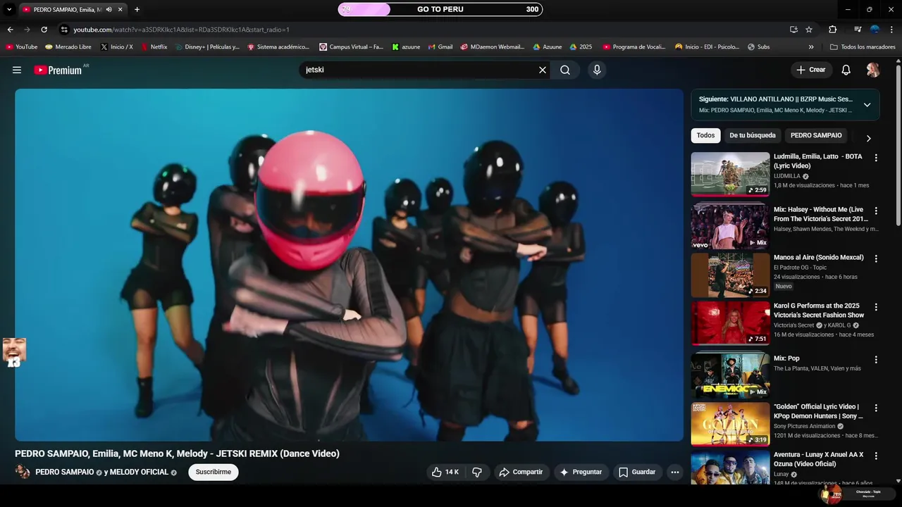This screenshot has width=902, height=507.
Task: Open options menu for Mix: Pop
Action: [876, 359]
